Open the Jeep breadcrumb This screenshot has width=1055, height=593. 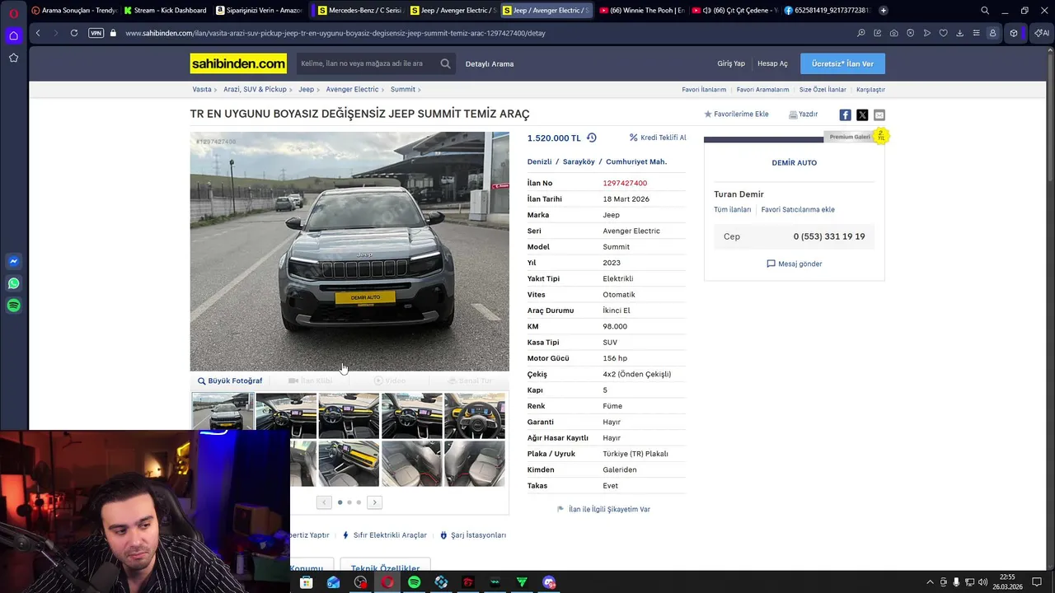(306, 89)
